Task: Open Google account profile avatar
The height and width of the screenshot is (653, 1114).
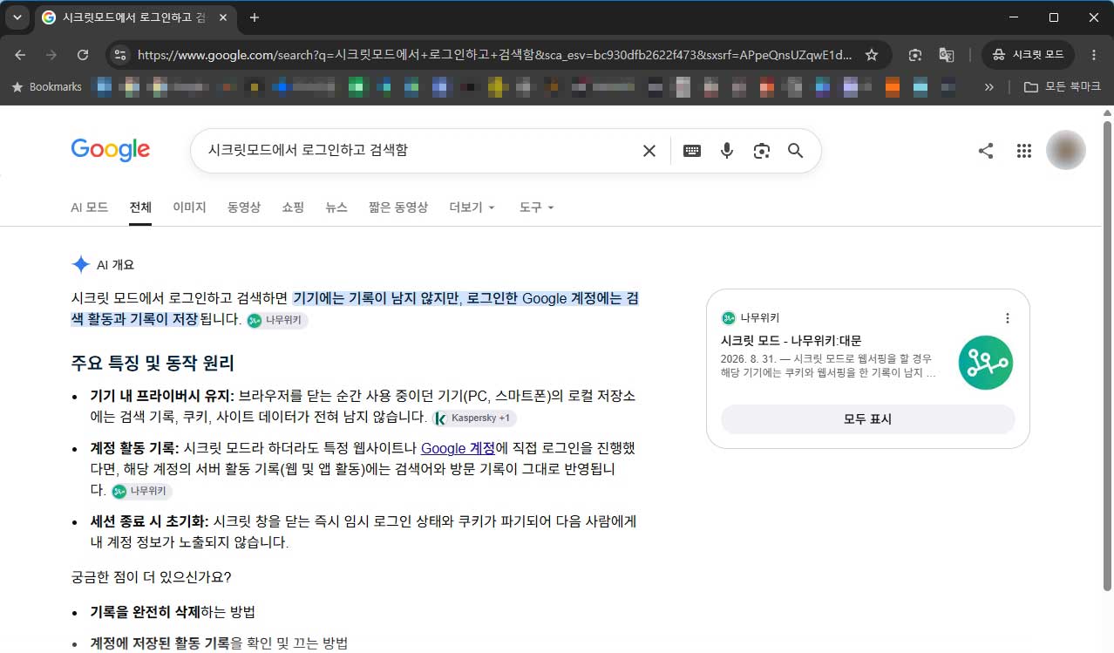Action: [x=1066, y=151]
